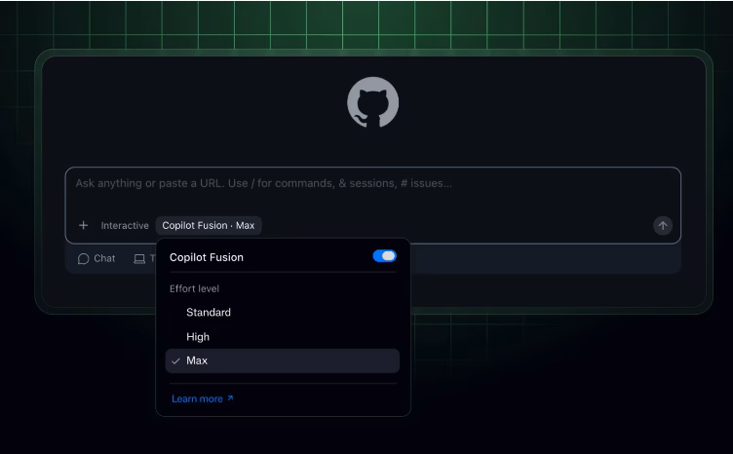Select the Chat speech bubble icon

(83, 259)
